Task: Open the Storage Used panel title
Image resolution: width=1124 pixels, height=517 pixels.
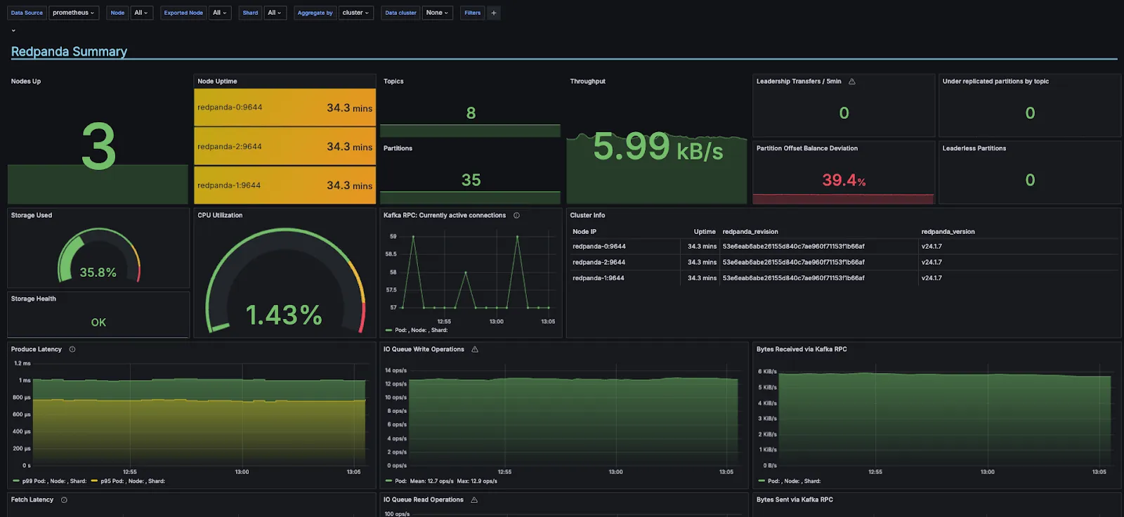Action: [x=32, y=216]
